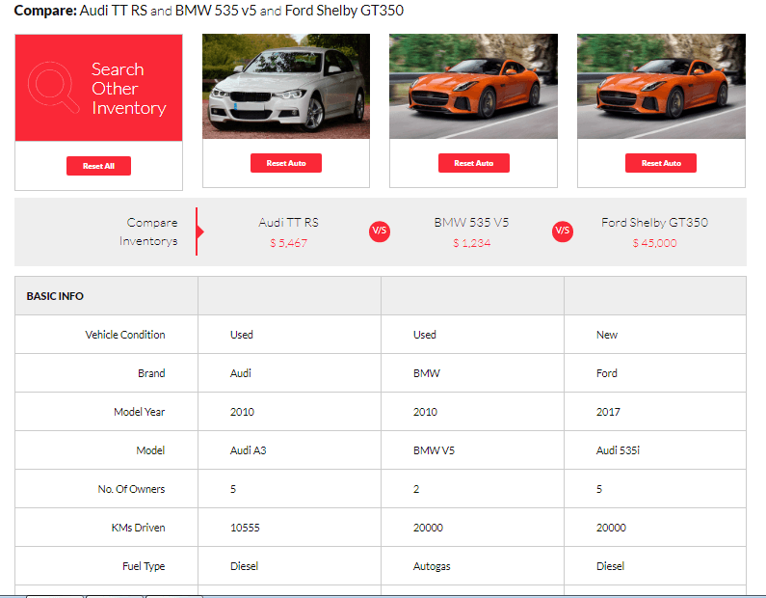Reset Auto under the rightmost orange car
Screen dimensions: 766x598
(x=660, y=163)
